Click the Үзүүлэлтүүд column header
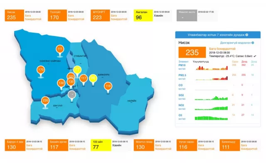The width and height of the screenshot is (266, 163). (x=201, y=62)
